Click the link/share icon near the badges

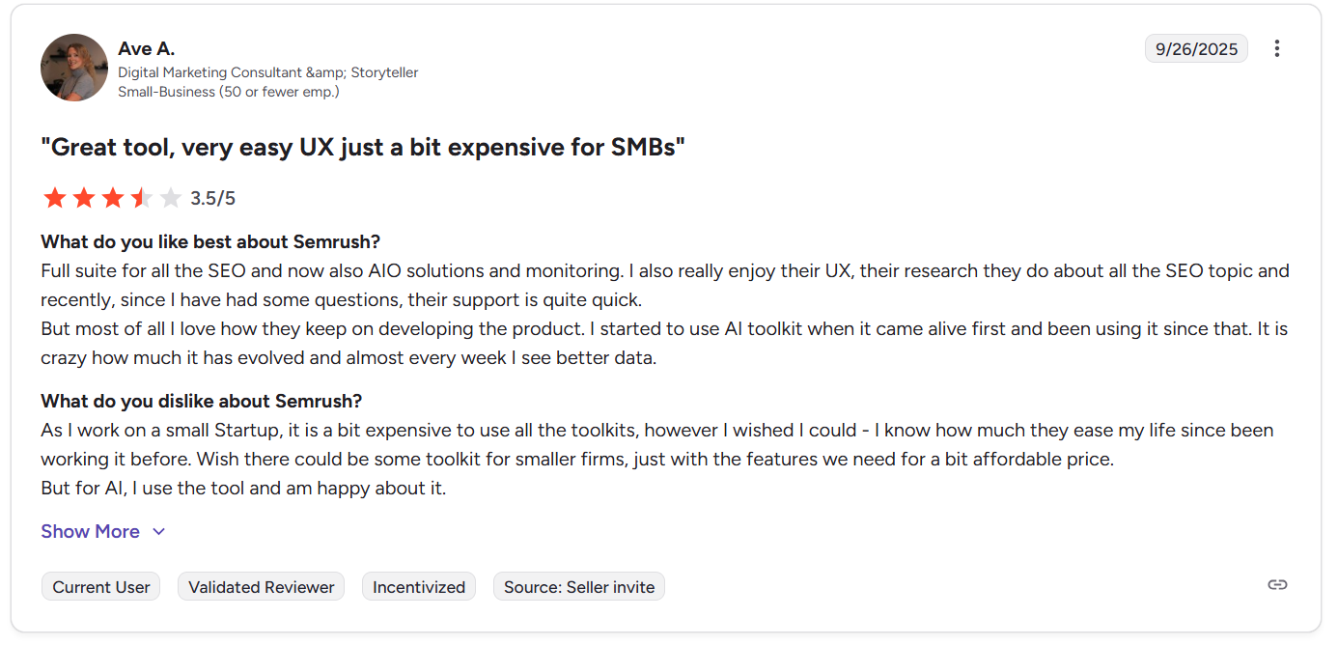[1277, 584]
